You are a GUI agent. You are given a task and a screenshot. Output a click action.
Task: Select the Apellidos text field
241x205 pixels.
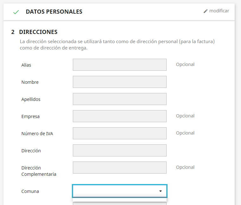point(119,99)
